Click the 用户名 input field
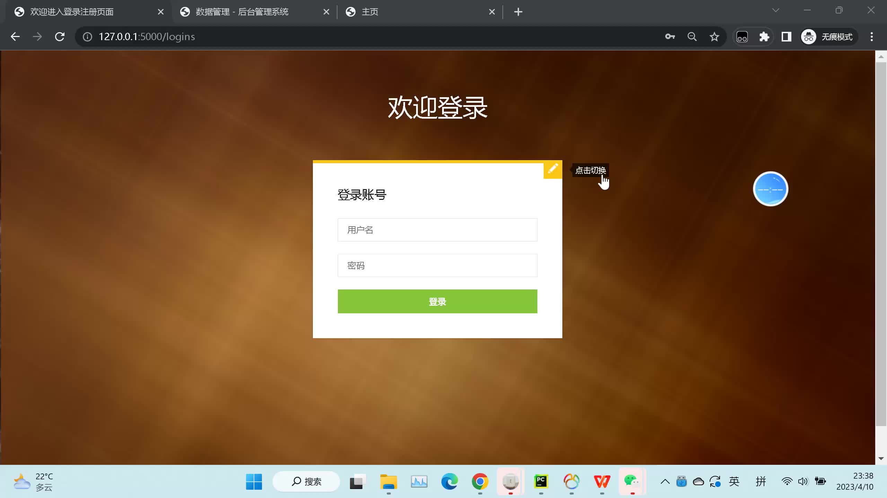Image resolution: width=887 pixels, height=498 pixels. tap(437, 230)
